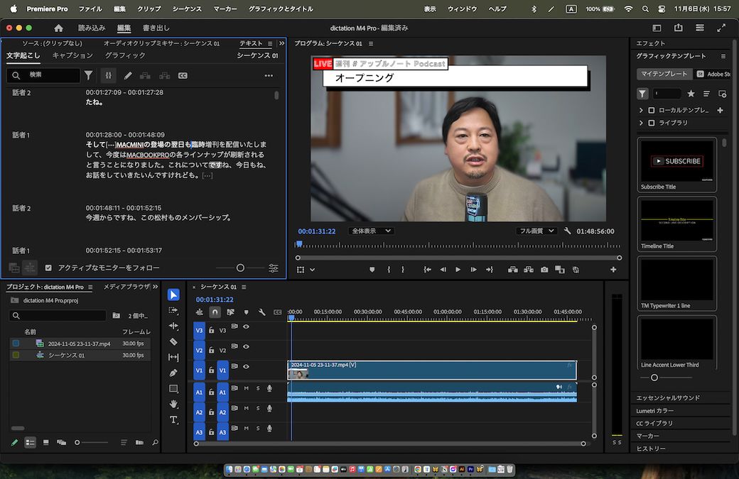Open the 読み込み workspace tab

92,28
